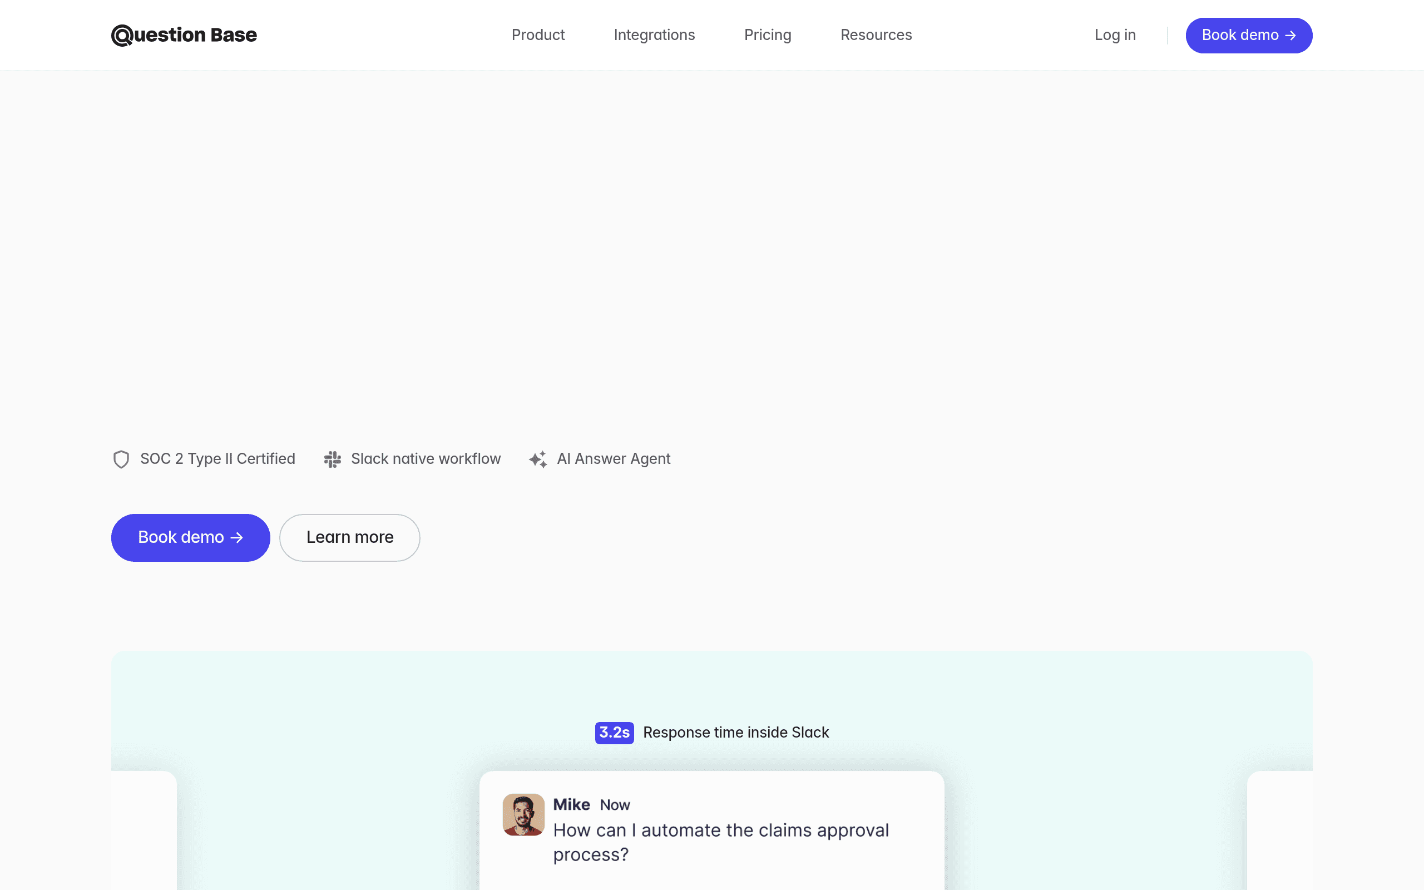This screenshot has height=890, width=1424.
Task: Click Mike's avatar in the chat card
Action: tap(523, 815)
